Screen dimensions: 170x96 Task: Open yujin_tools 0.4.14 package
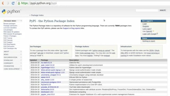click(48, 65)
